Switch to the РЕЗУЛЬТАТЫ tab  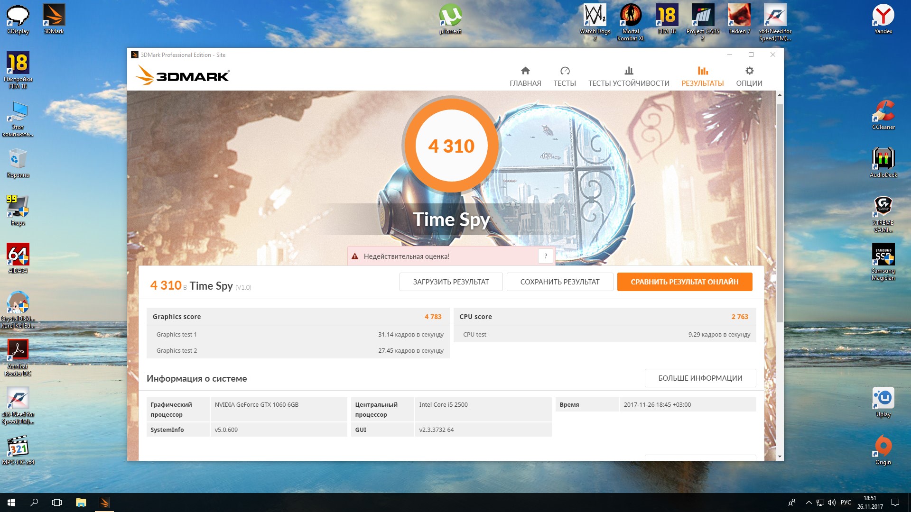[x=702, y=76]
